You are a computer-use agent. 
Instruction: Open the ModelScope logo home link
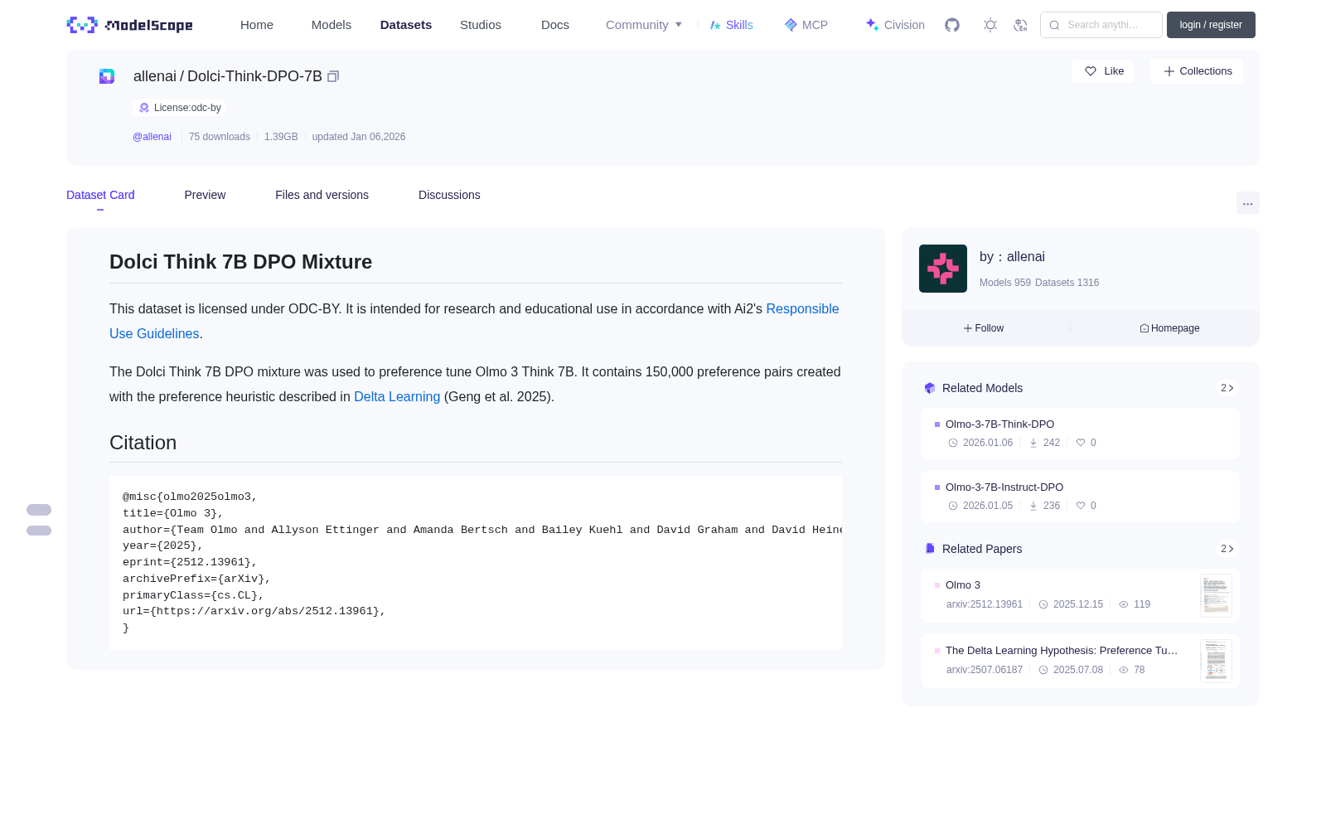click(130, 25)
